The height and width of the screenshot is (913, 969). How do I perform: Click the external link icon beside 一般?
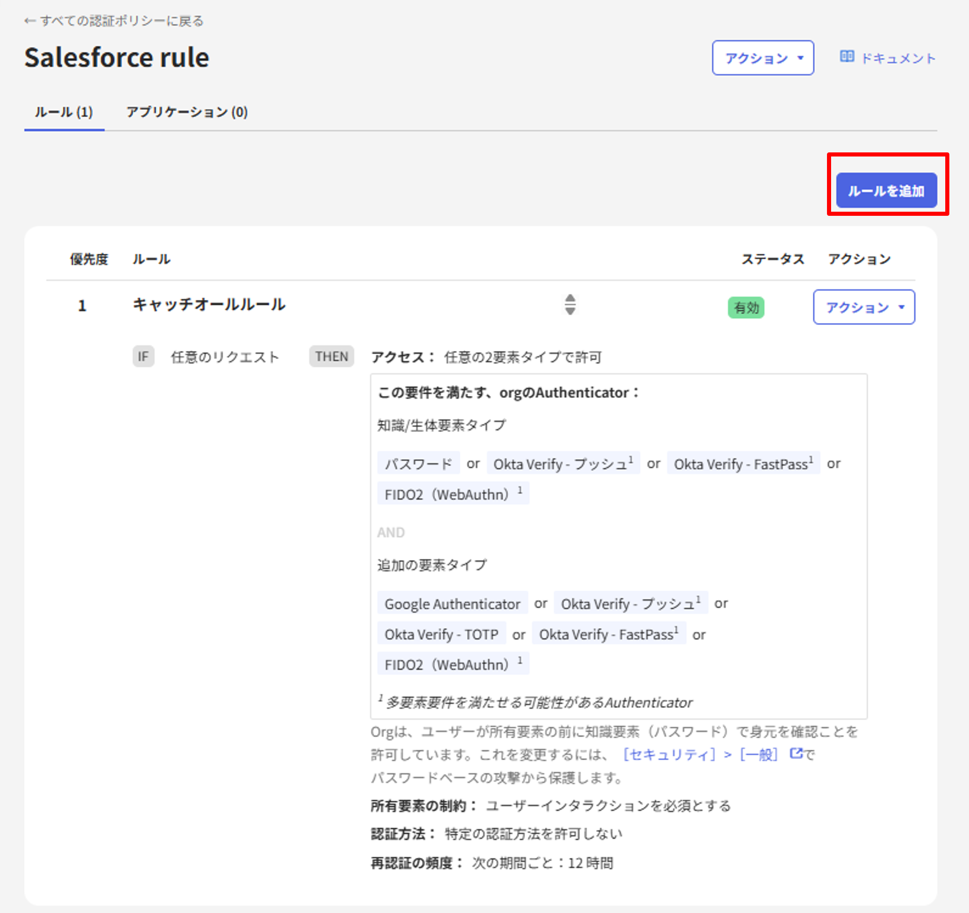tap(796, 754)
